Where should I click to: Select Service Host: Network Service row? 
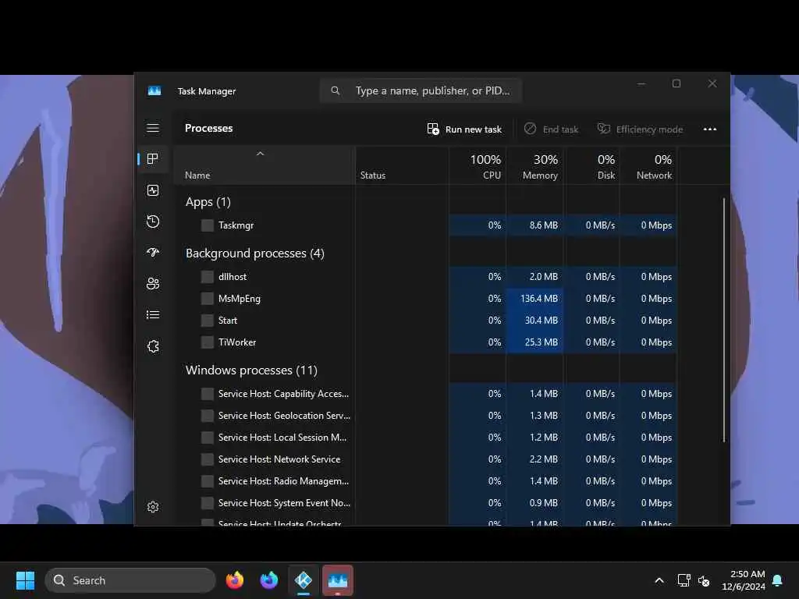425,459
